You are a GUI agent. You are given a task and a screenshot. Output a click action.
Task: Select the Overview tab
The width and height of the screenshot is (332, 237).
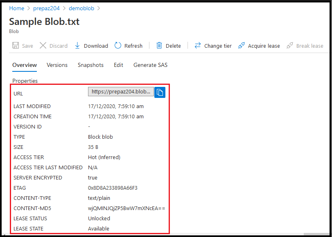click(x=25, y=65)
